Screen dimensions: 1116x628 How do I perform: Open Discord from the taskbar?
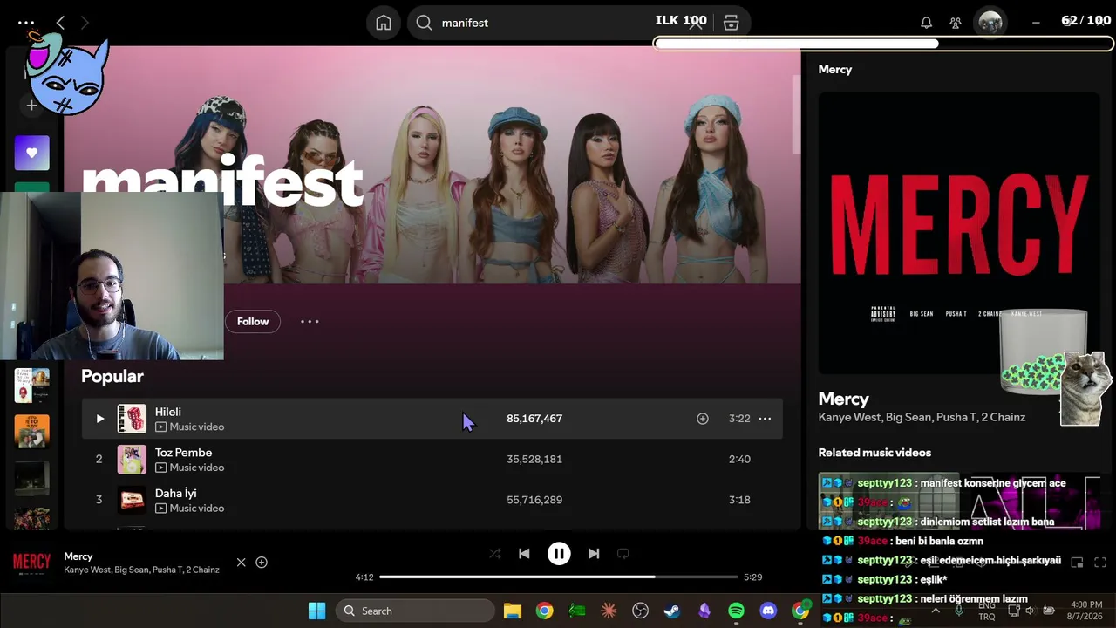768,611
